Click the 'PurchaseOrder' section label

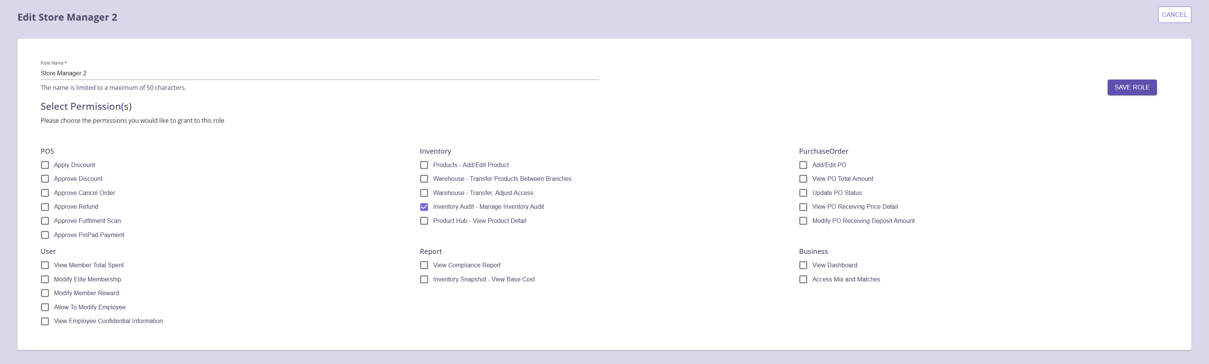point(824,151)
